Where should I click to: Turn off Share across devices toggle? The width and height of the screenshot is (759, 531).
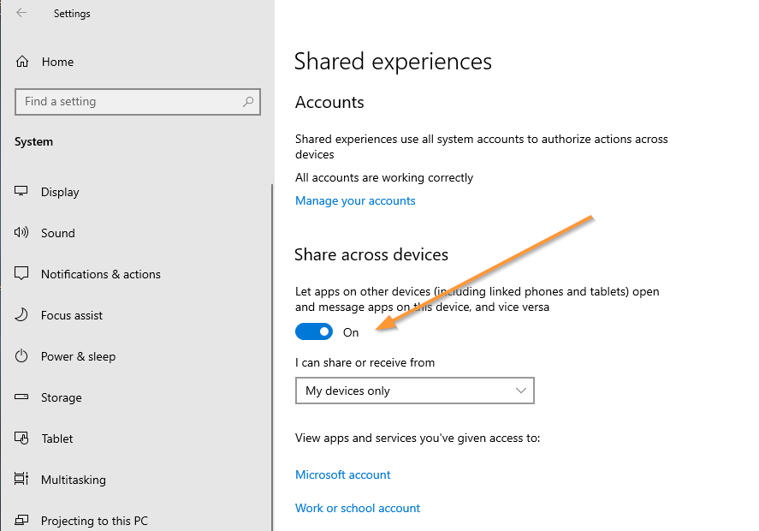[x=314, y=331]
